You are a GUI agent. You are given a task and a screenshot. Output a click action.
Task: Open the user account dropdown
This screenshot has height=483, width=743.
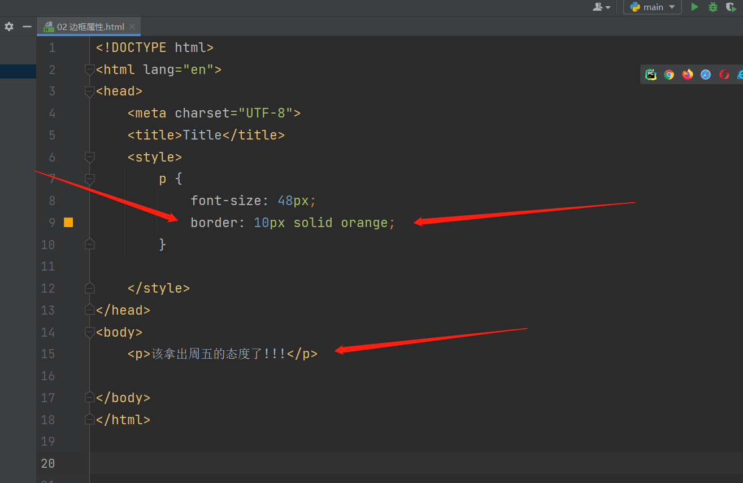tap(601, 7)
